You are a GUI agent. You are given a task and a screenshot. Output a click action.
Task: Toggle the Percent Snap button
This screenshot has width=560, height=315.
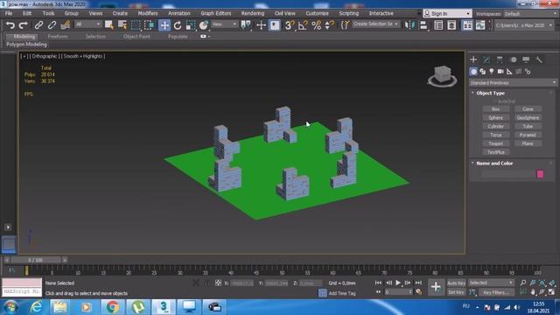point(317,25)
